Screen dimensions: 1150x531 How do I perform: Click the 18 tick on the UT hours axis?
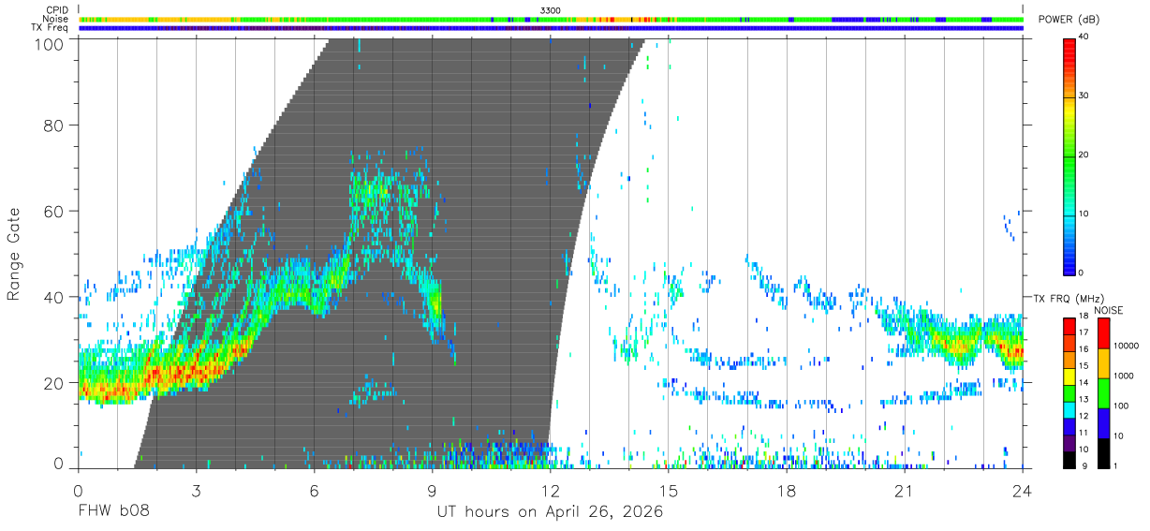[x=787, y=490]
